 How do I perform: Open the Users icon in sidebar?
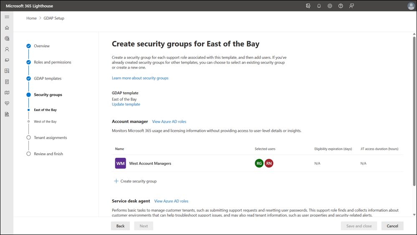pyautogui.click(x=7, y=49)
